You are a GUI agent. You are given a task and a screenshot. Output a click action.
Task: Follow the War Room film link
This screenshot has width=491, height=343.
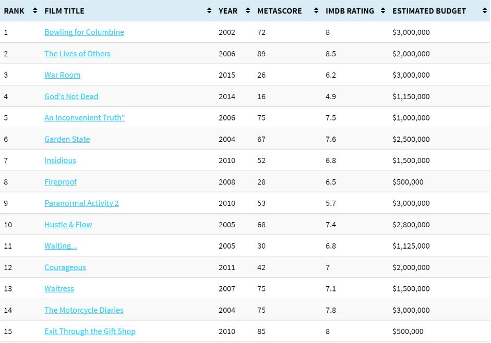[x=62, y=75]
